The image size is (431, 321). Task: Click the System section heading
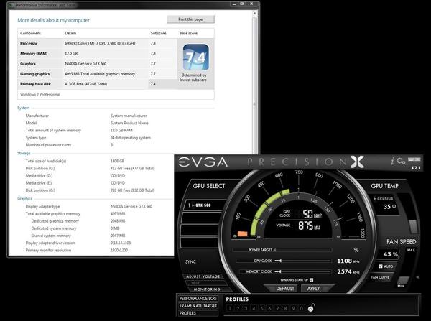click(24, 108)
